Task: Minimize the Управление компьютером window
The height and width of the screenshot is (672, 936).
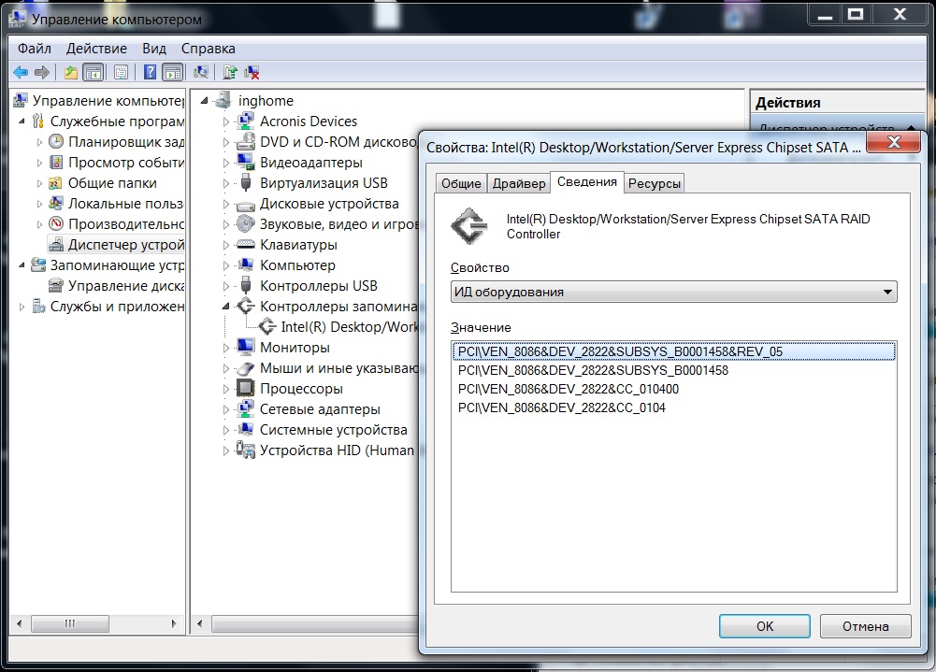Action: [825, 14]
